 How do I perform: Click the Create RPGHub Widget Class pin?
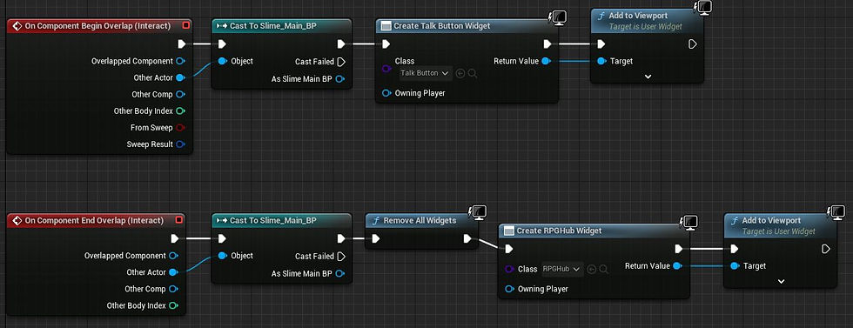click(510, 269)
